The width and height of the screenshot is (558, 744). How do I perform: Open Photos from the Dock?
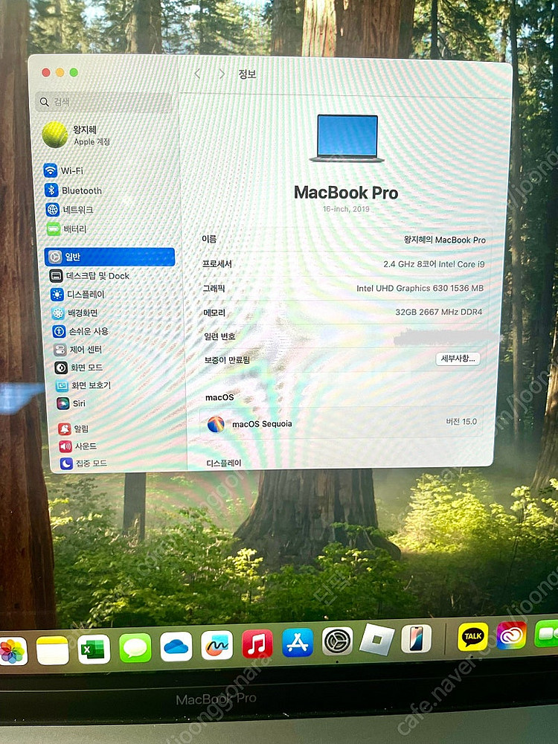coord(12,651)
